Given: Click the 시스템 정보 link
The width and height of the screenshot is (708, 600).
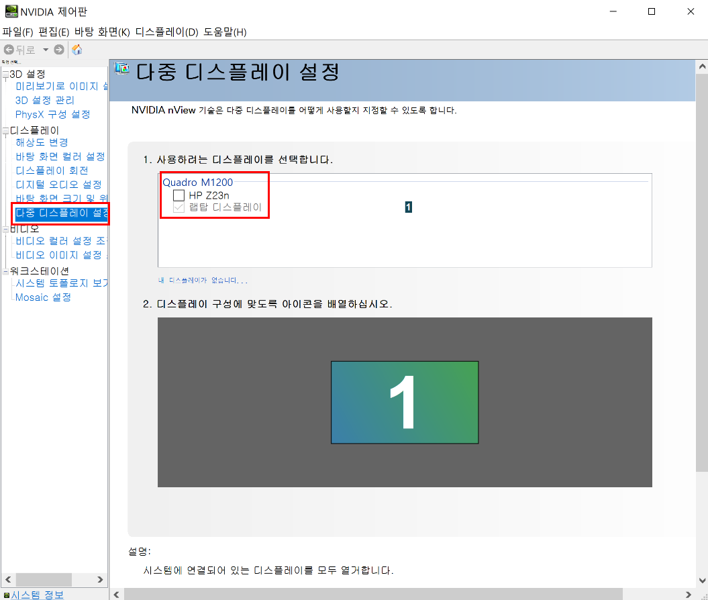Looking at the screenshot, I should pos(38,595).
